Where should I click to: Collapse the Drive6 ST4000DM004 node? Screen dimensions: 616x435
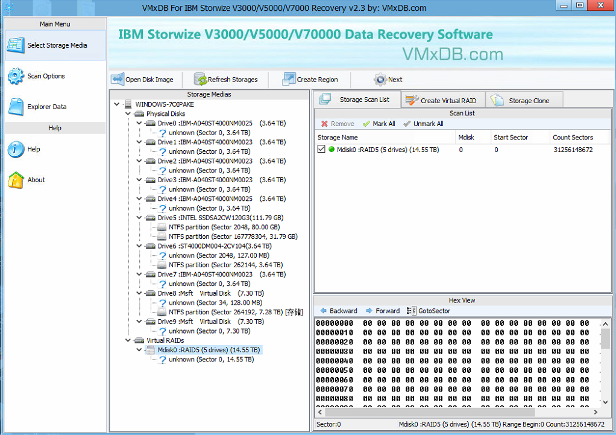click(139, 246)
